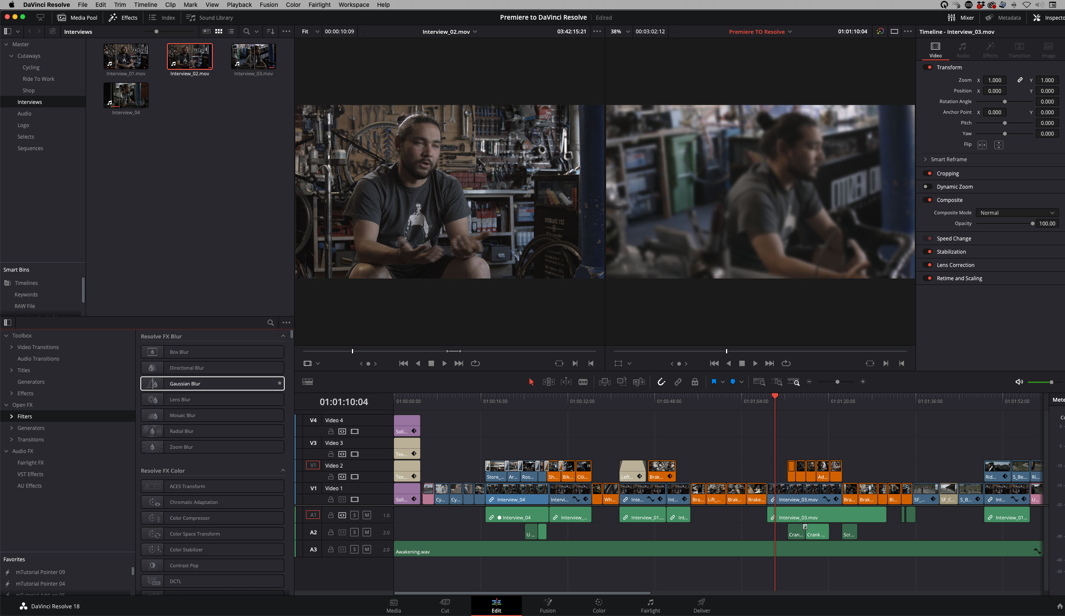Solo audio track A2
1065x616 pixels.
point(354,532)
